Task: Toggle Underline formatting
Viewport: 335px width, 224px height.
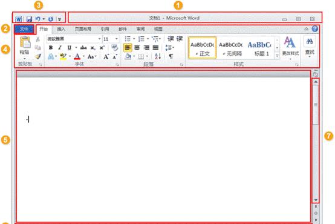Action: point(69,47)
